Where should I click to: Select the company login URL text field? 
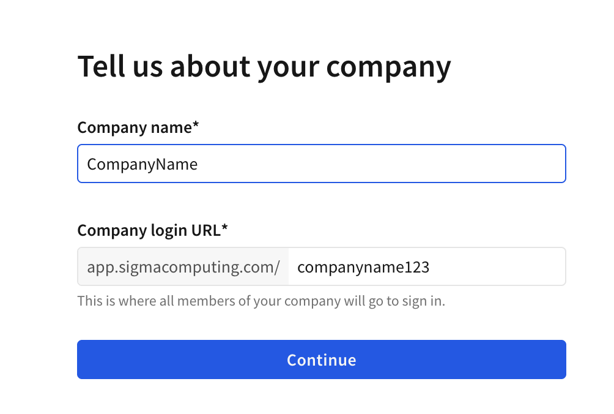point(427,266)
